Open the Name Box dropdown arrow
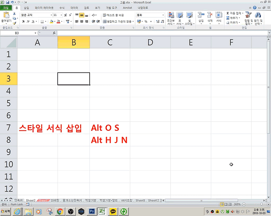Viewport: 271px width, 216px height. point(35,33)
